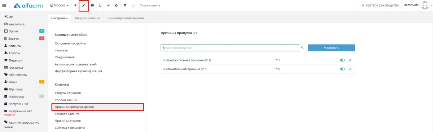
Task: Click the plus add icon in top bar
Action: (x=75, y=5)
